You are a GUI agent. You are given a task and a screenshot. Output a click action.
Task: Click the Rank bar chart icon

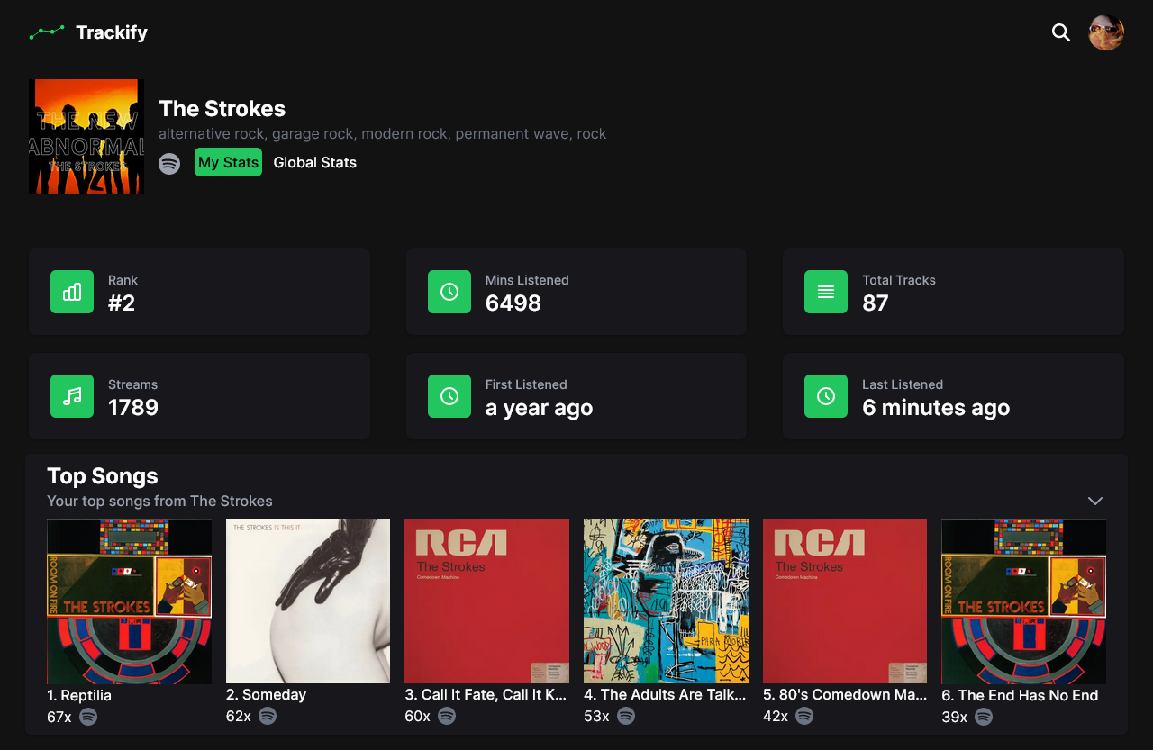coord(72,292)
